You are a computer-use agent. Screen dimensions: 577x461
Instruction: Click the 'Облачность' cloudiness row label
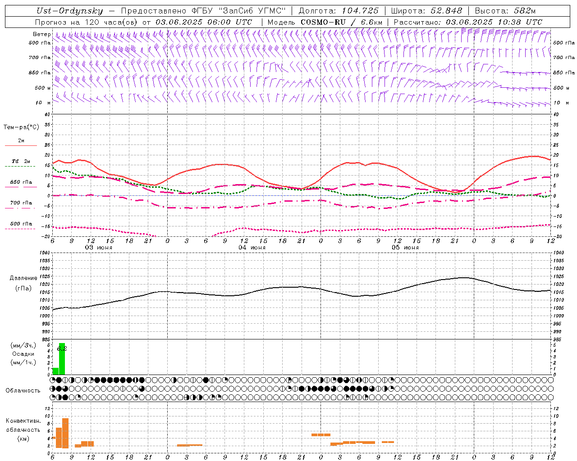(23, 391)
